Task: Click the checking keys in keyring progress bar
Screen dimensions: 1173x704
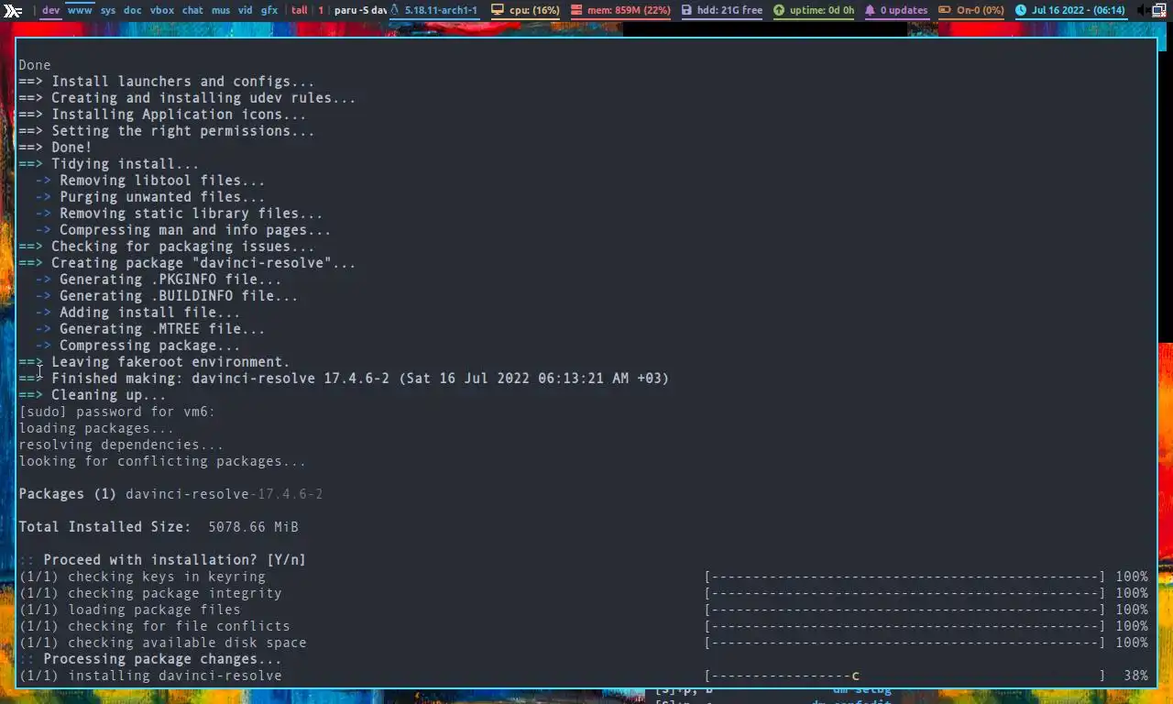Action: 904,577
